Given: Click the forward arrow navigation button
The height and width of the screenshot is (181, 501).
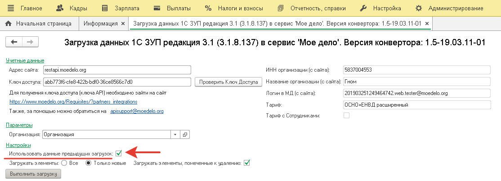Looking at the screenshot, I should 30,42.
